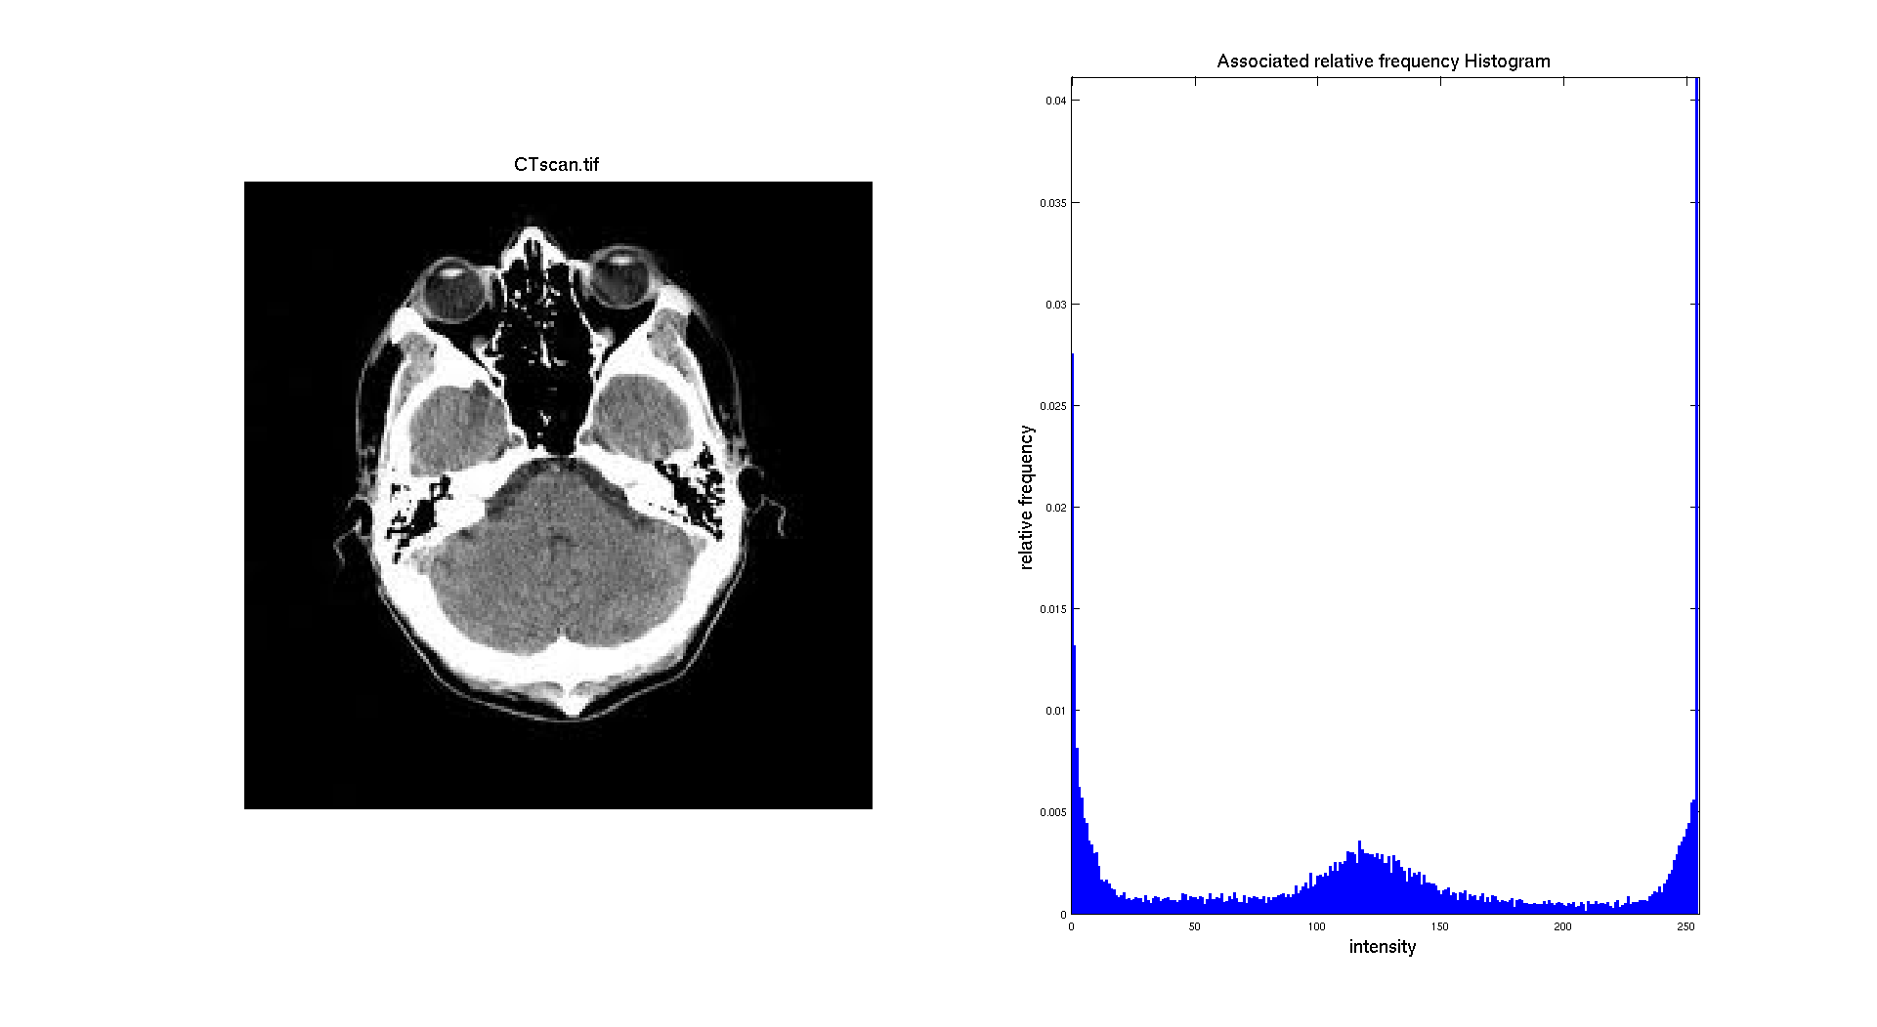Click the tall histogram bar at intensity 255
The height and width of the screenshot is (1027, 1877).
pos(1697,496)
